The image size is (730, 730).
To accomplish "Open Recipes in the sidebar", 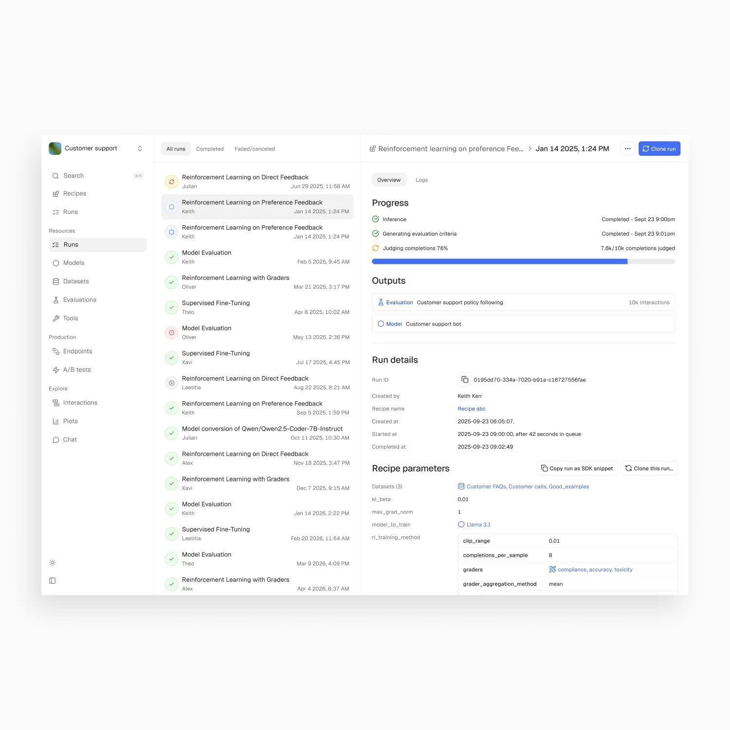I will click(97, 194).
